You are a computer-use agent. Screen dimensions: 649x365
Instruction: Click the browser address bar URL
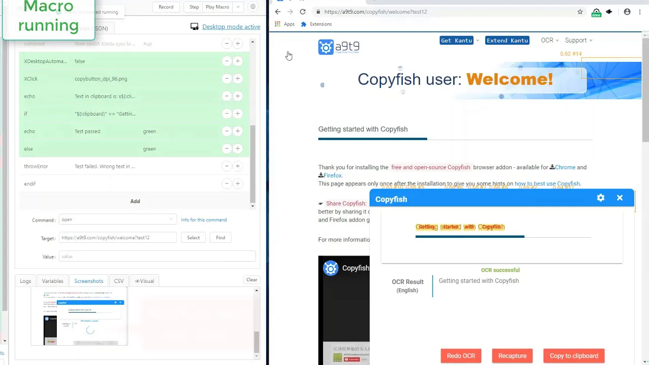click(376, 12)
